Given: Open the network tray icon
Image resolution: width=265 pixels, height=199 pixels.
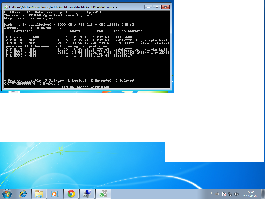Looking at the screenshot, I should tap(230, 194).
